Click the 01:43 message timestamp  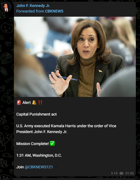click(129, 173)
